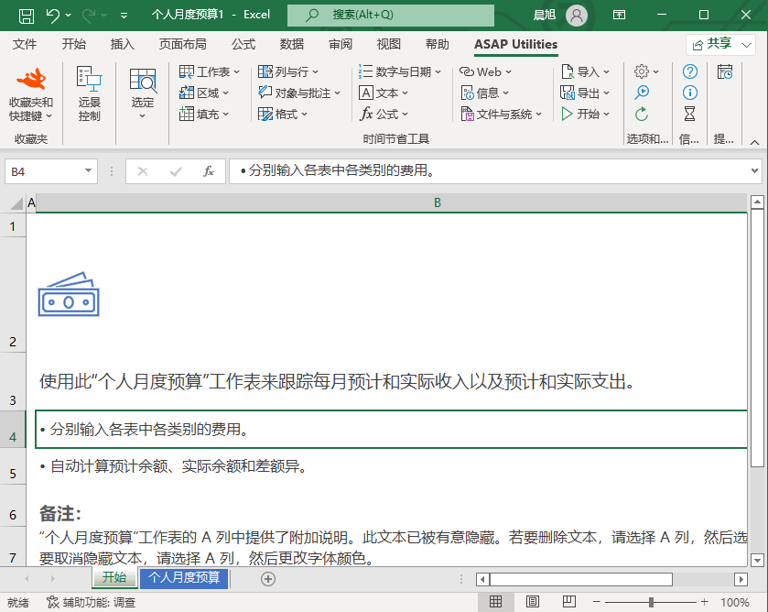
Task: Expand the 文本 menu
Action: pos(384,93)
